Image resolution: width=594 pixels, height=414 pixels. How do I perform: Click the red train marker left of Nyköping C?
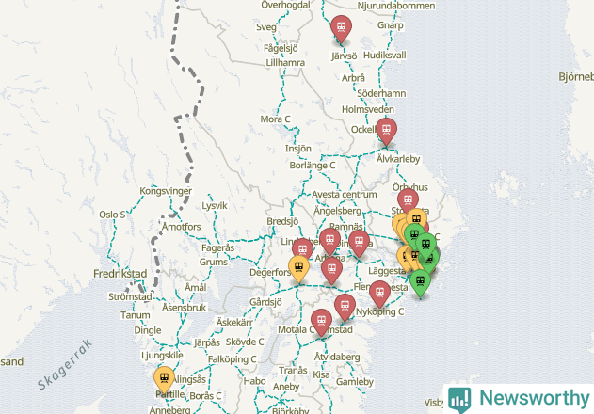pyautogui.click(x=345, y=307)
